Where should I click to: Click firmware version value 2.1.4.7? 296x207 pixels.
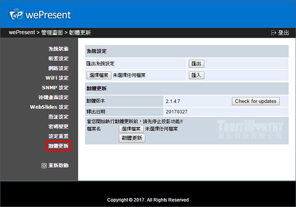tap(173, 101)
